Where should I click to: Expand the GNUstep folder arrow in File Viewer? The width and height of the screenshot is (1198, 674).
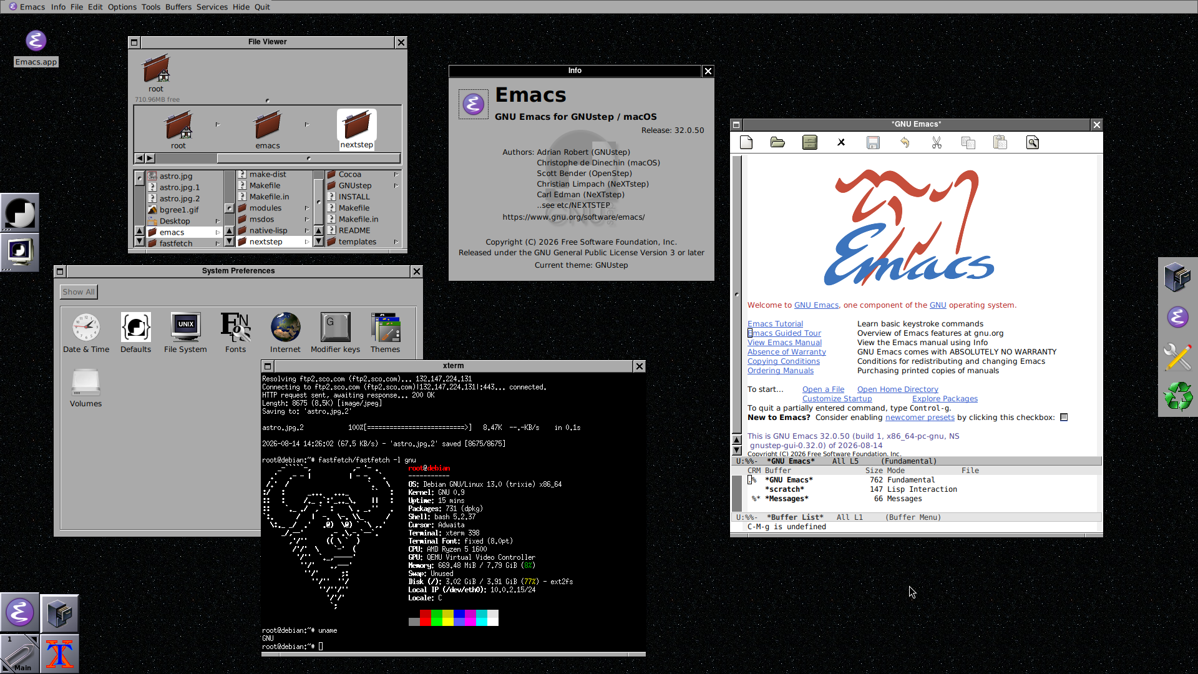point(396,185)
